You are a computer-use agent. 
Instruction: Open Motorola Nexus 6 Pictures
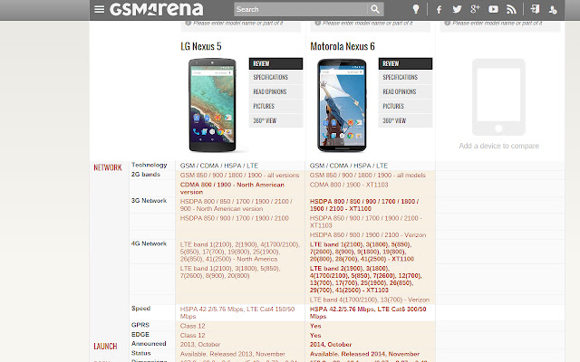405,106
